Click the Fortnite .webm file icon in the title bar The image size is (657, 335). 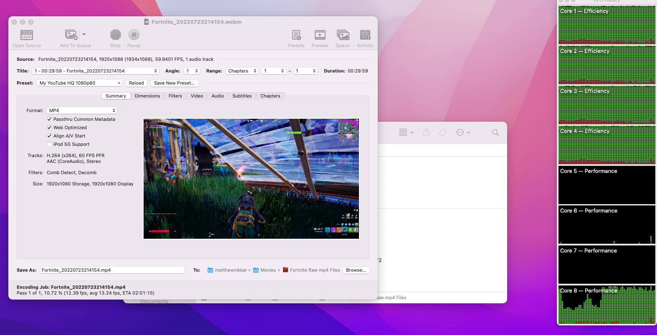147,22
